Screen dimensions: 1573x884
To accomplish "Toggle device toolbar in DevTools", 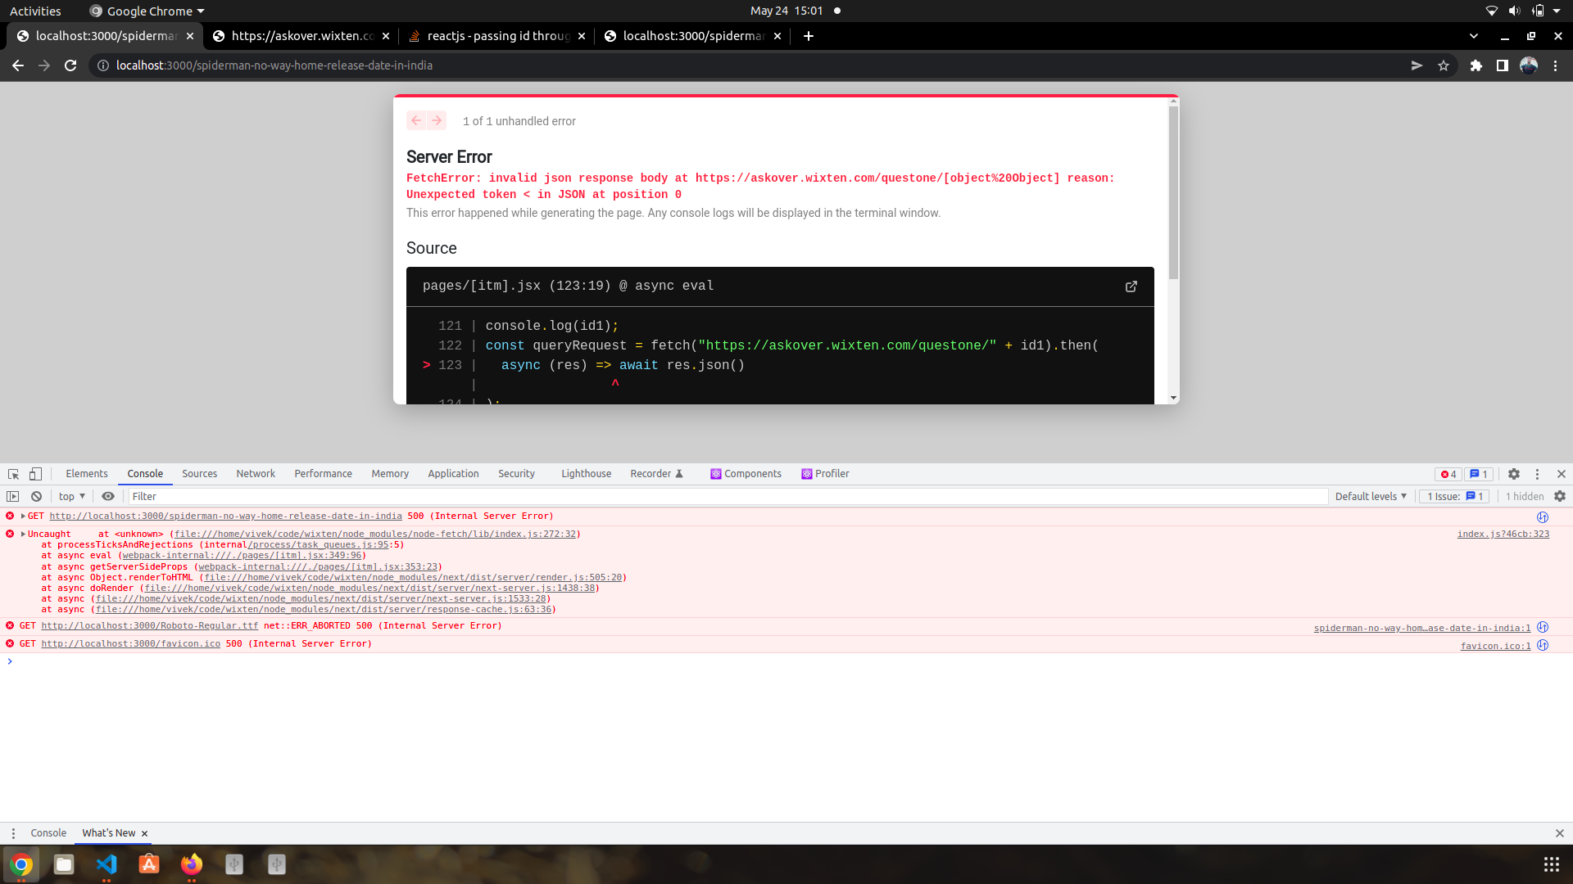I will tap(35, 474).
